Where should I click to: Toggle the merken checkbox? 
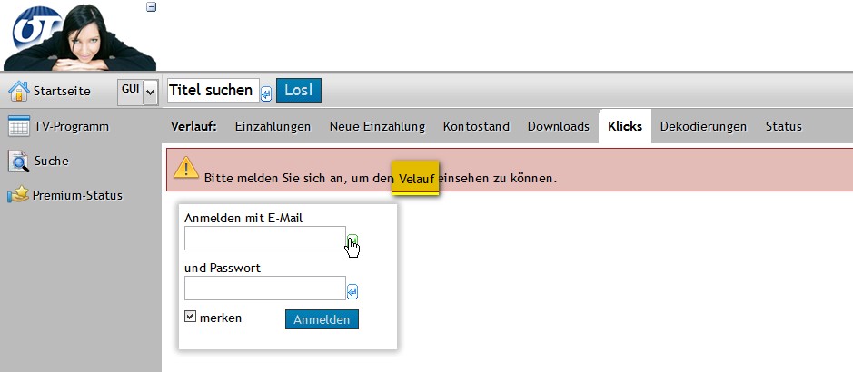pos(191,318)
